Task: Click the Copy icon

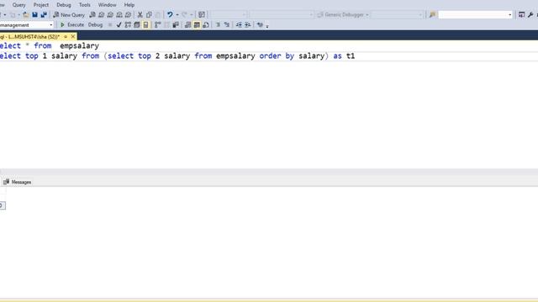Action: (149, 15)
